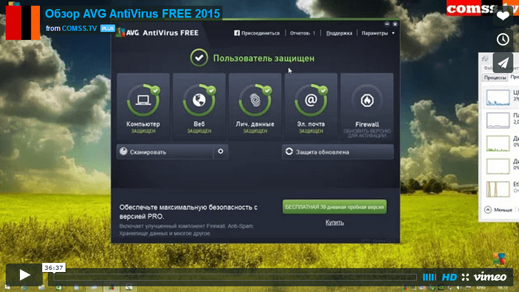Screen dimensions: 519x292
Task: Like the video with heart icon
Action: (503, 15)
